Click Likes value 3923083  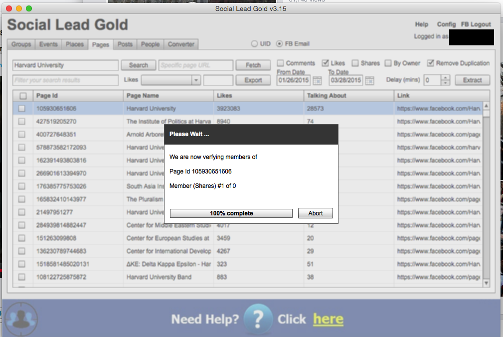[228, 109]
